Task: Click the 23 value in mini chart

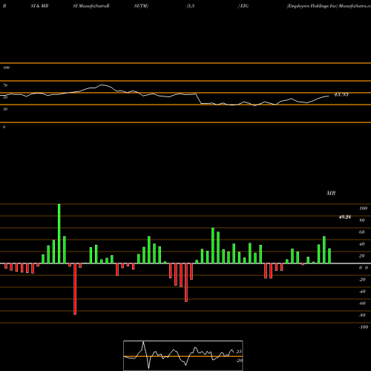Action: tap(239, 352)
